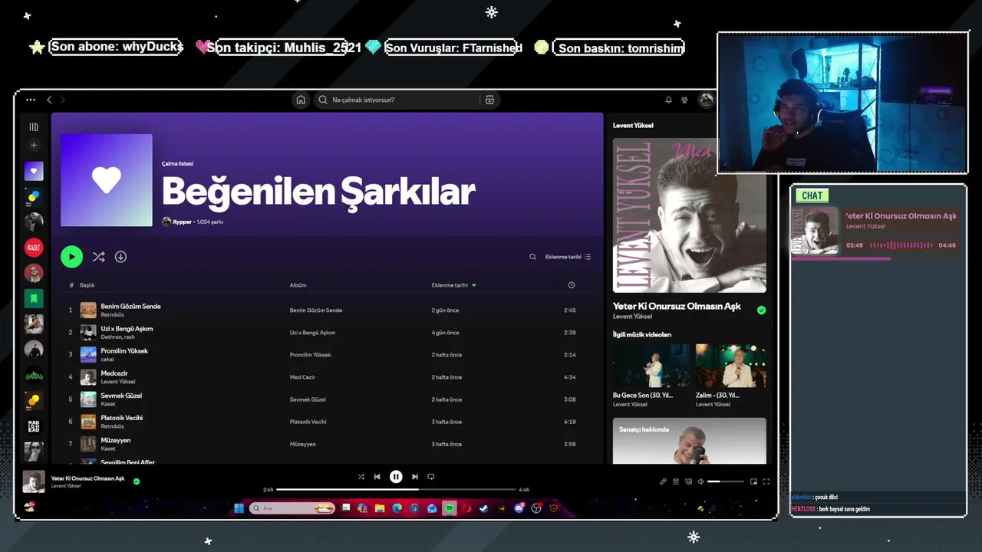This screenshot has width=982, height=552.
Task: Open the Platonik Vecihi album link
Action: [308, 422]
